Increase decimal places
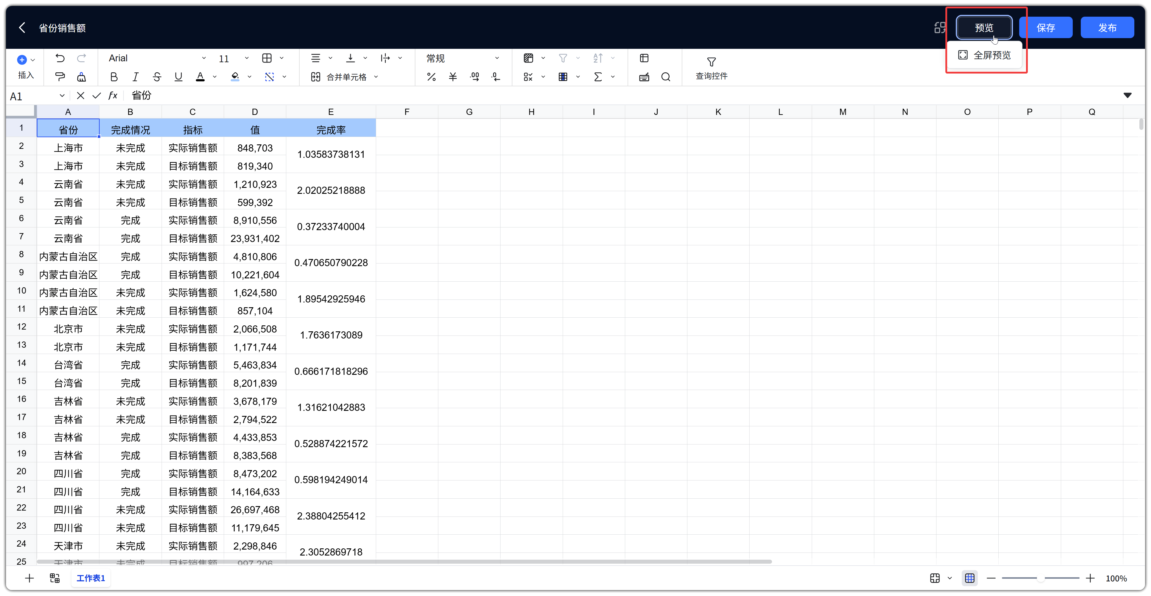This screenshot has width=1151, height=596. coord(475,77)
